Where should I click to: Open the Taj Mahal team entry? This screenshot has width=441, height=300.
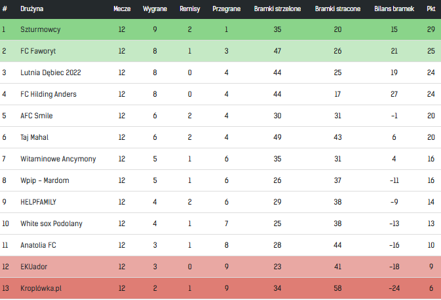point(34,137)
